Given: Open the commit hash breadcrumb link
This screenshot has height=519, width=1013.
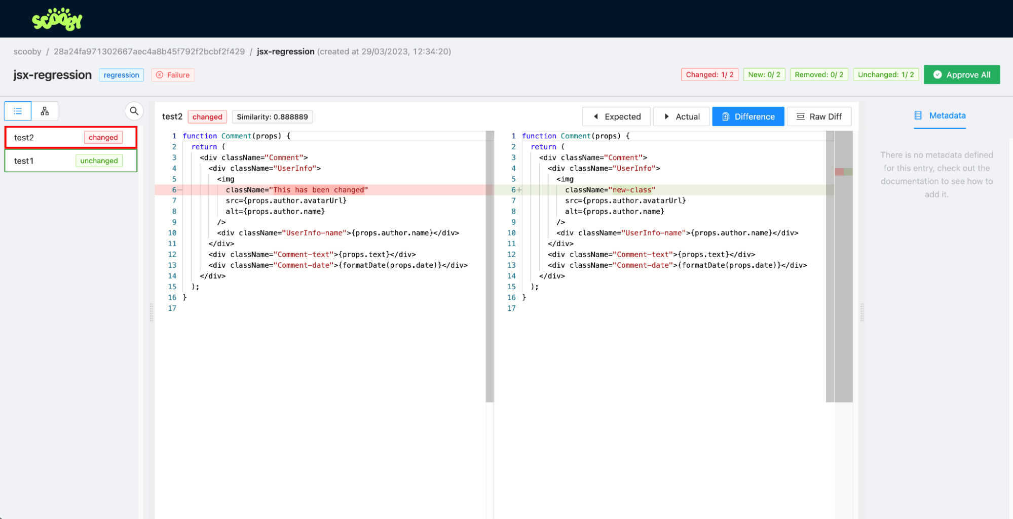Looking at the screenshot, I should pyautogui.click(x=149, y=52).
